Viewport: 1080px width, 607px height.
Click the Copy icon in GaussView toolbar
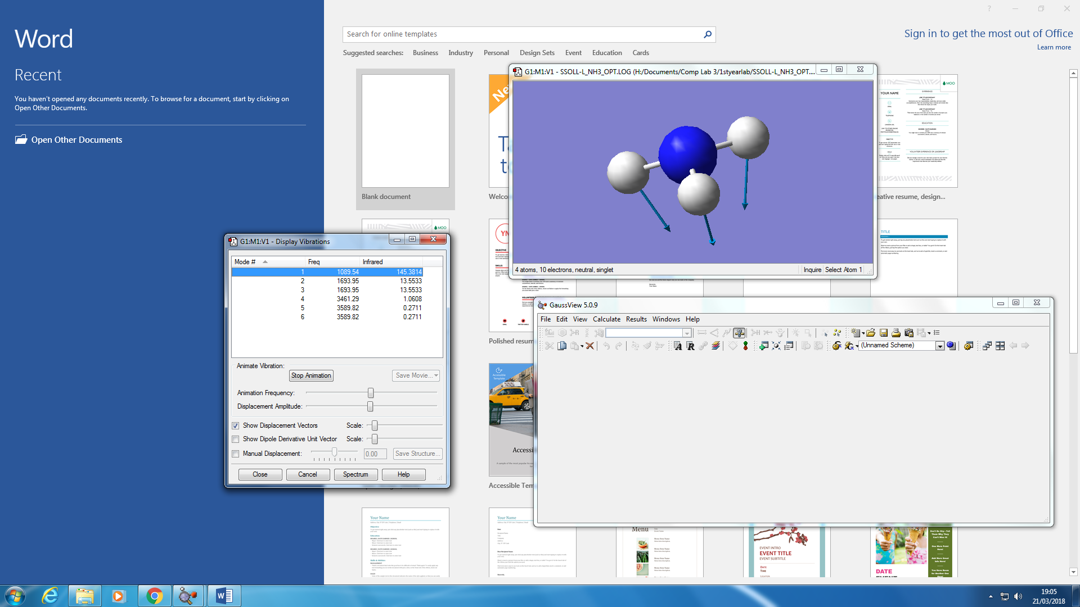tap(562, 346)
